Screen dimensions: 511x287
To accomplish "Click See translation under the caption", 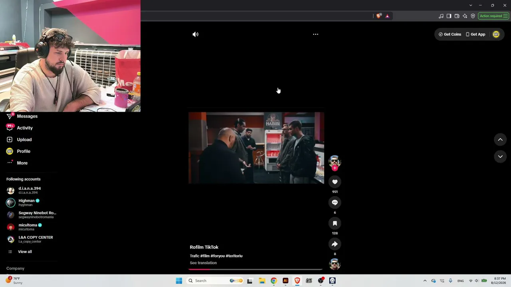I will coord(203,263).
